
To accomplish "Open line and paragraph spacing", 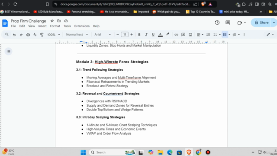I will [x=208, y=35].
